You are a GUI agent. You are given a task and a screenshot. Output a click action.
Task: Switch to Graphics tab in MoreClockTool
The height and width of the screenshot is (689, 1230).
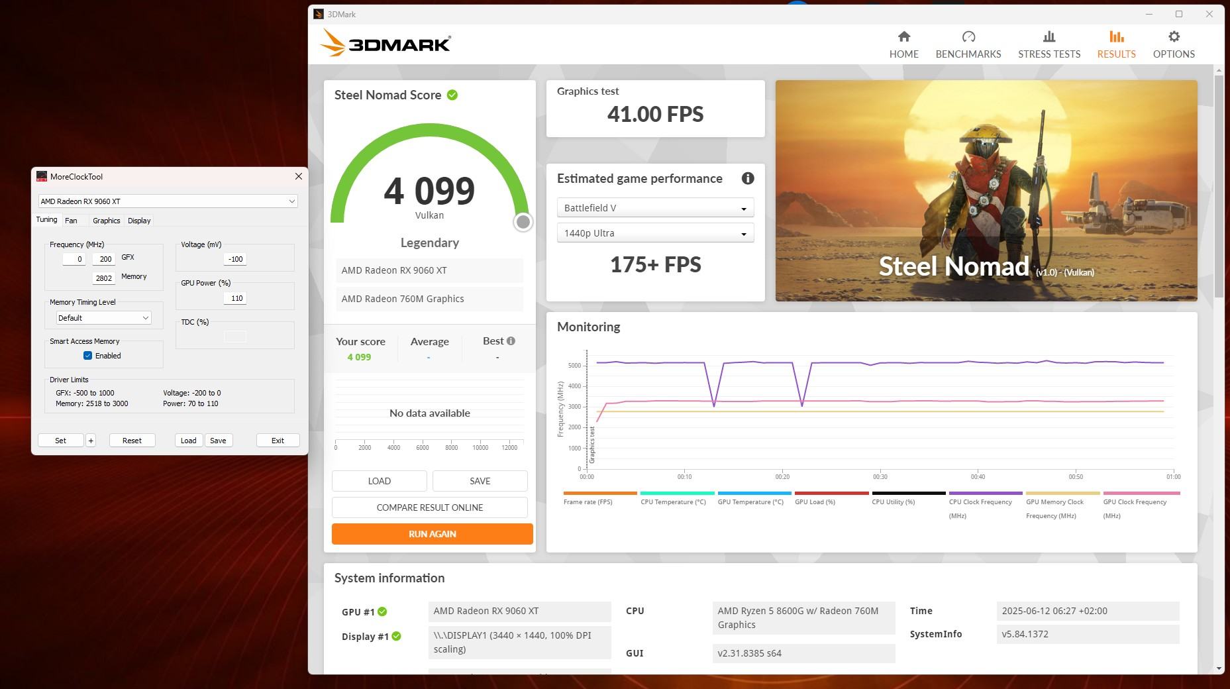(106, 221)
